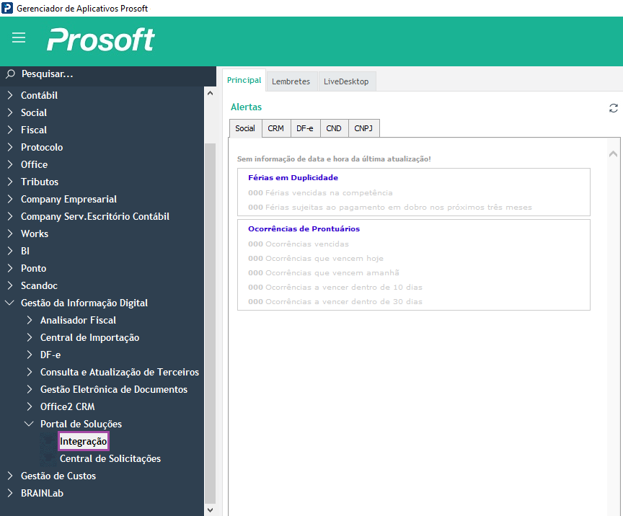623x516 pixels.
Task: Click Ocorrências vencidas entry
Action: click(299, 244)
